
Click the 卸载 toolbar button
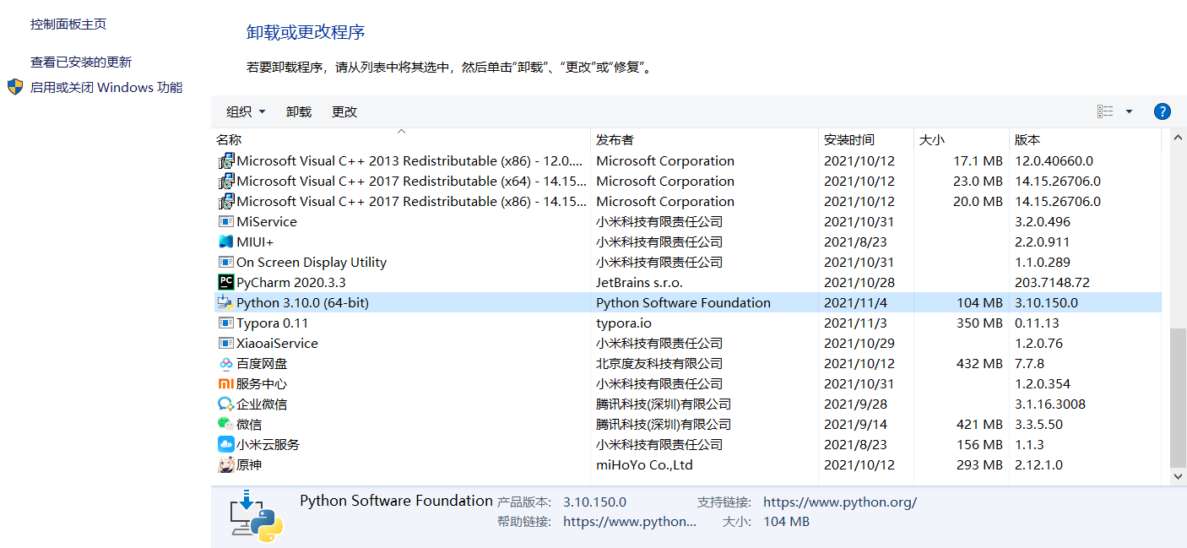click(299, 111)
